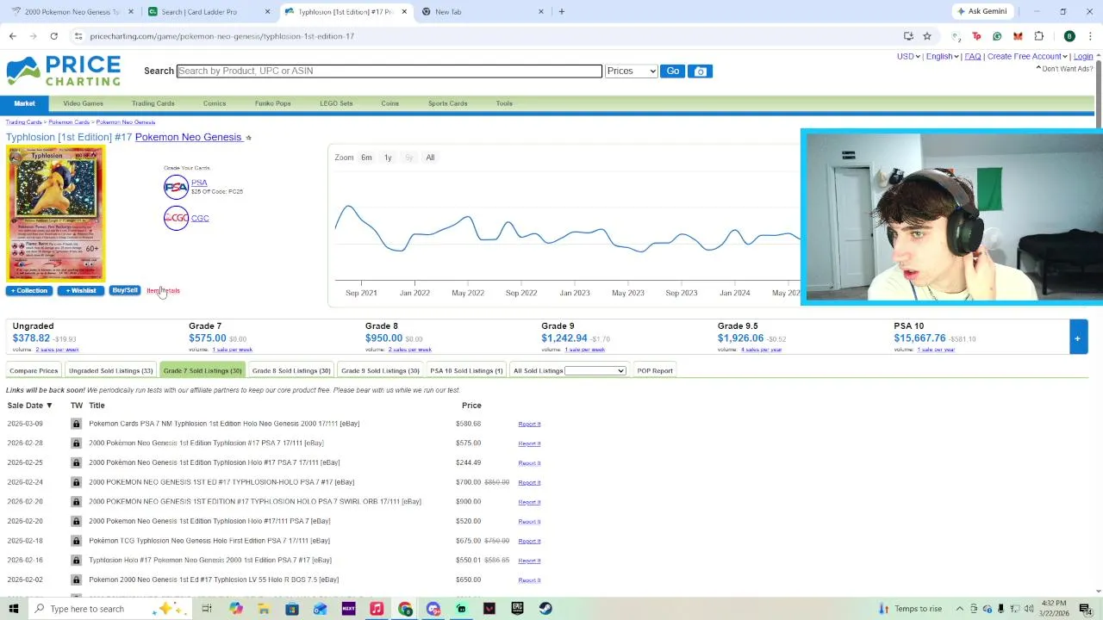Open the Extensions puzzle icon
Viewport: 1103px width, 620px height.
click(1038, 36)
